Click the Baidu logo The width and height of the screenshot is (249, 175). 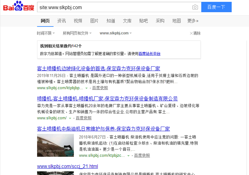(x=19, y=6)
